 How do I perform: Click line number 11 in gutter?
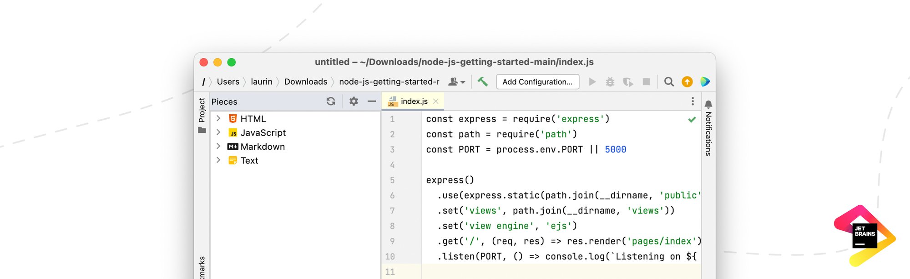pos(390,272)
